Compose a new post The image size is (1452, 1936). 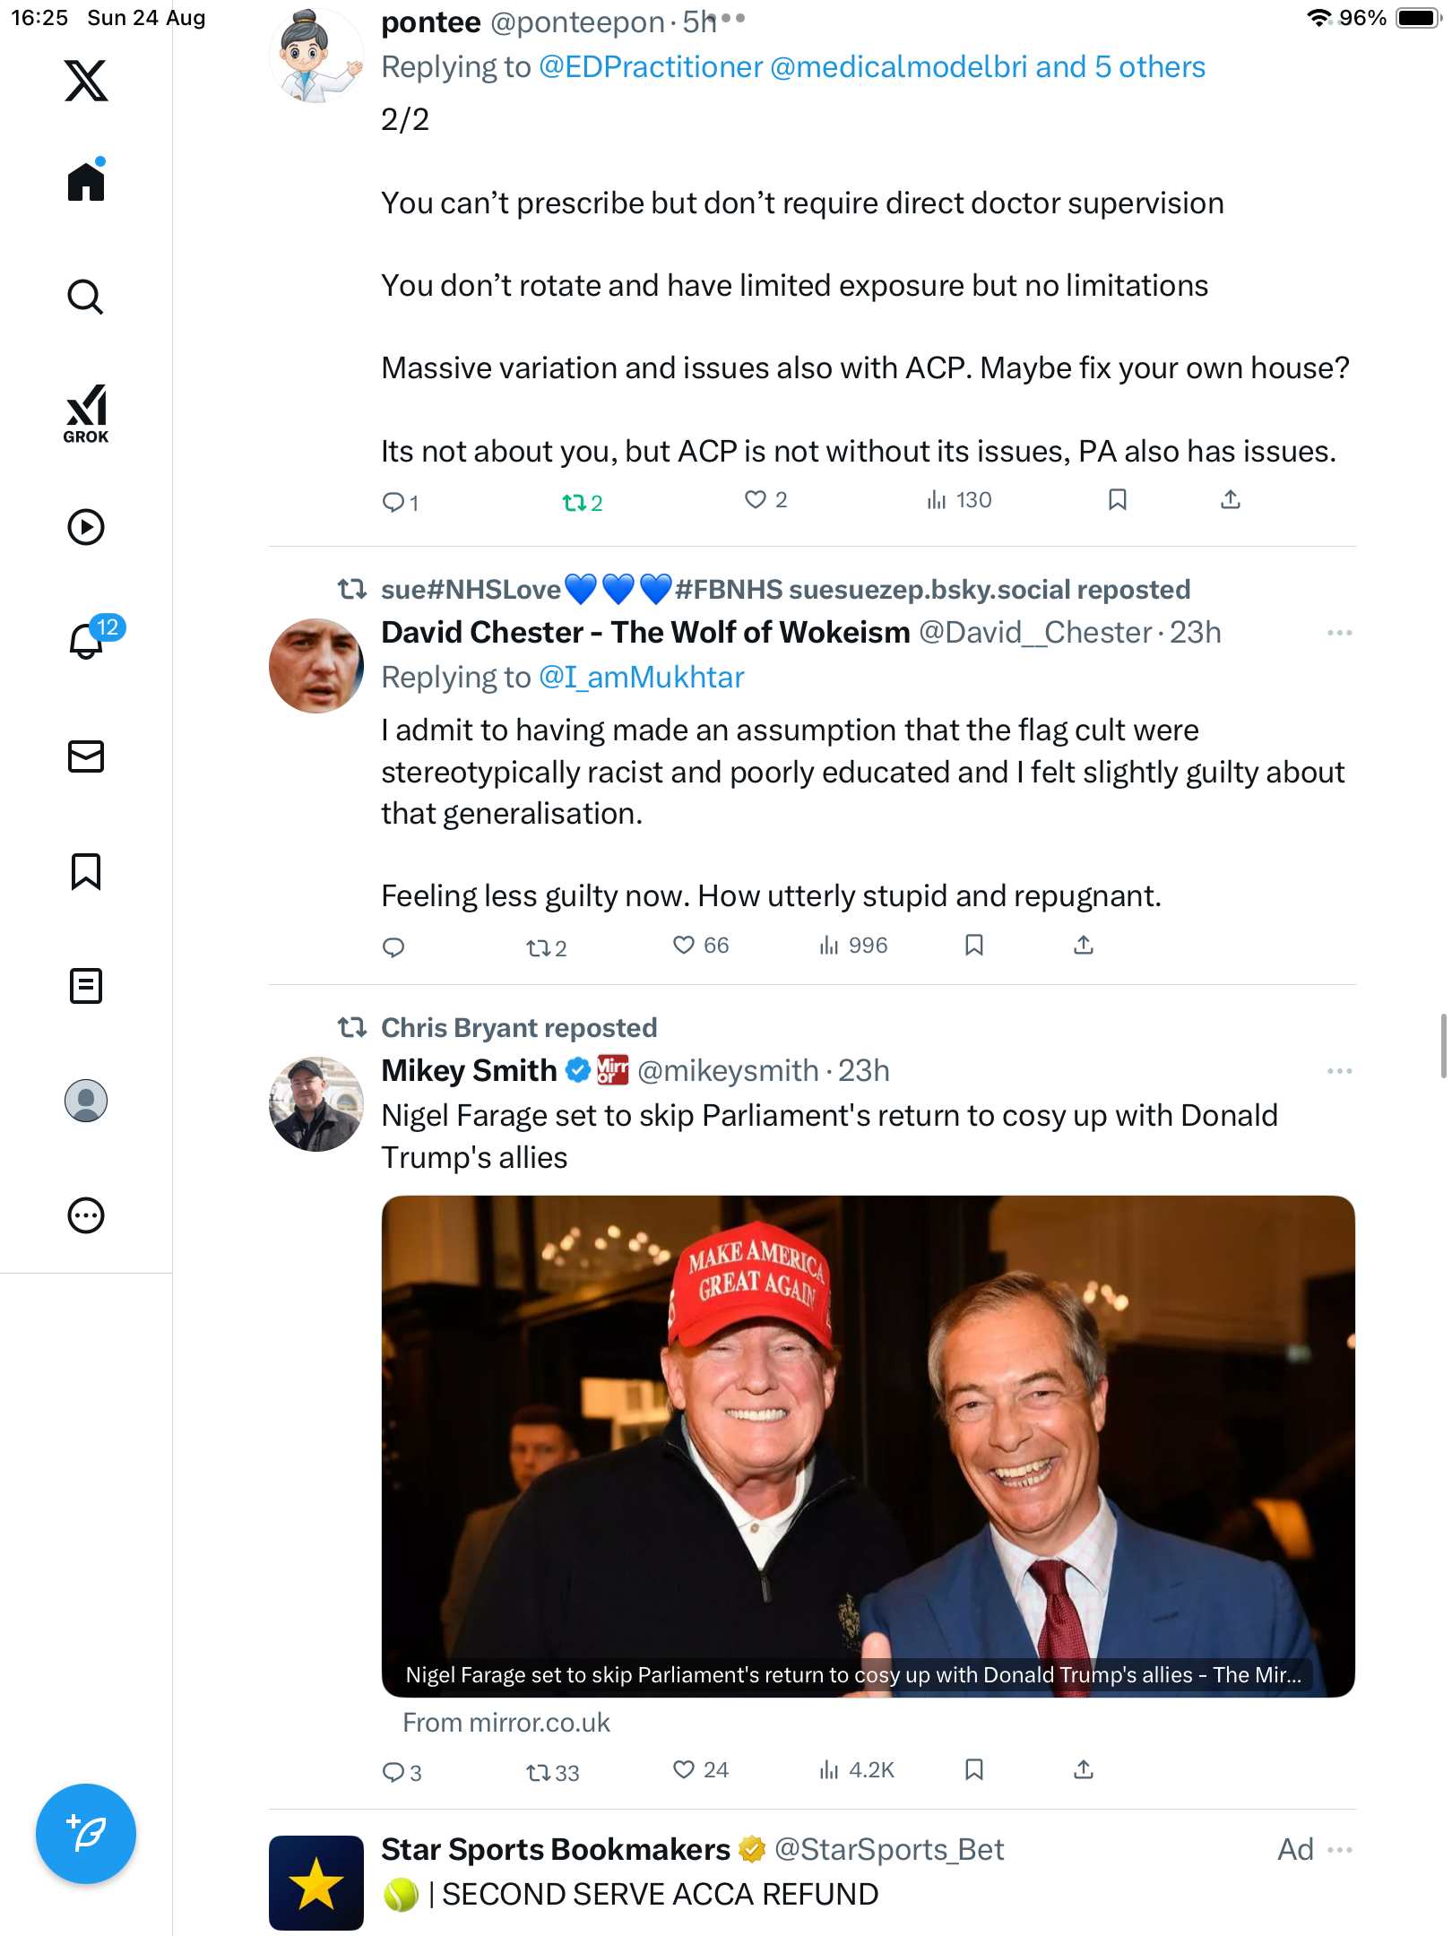click(x=86, y=1834)
